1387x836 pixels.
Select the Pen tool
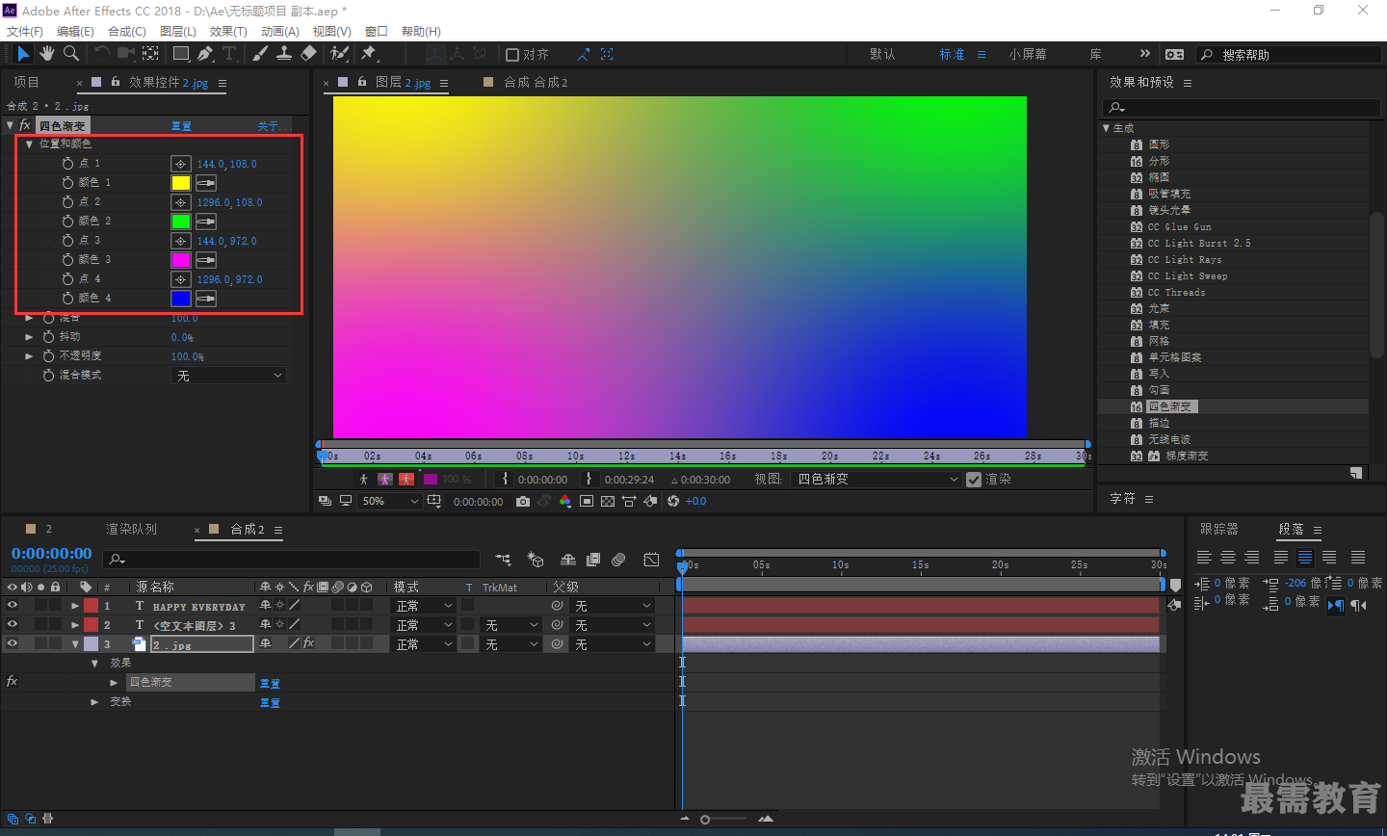(205, 54)
